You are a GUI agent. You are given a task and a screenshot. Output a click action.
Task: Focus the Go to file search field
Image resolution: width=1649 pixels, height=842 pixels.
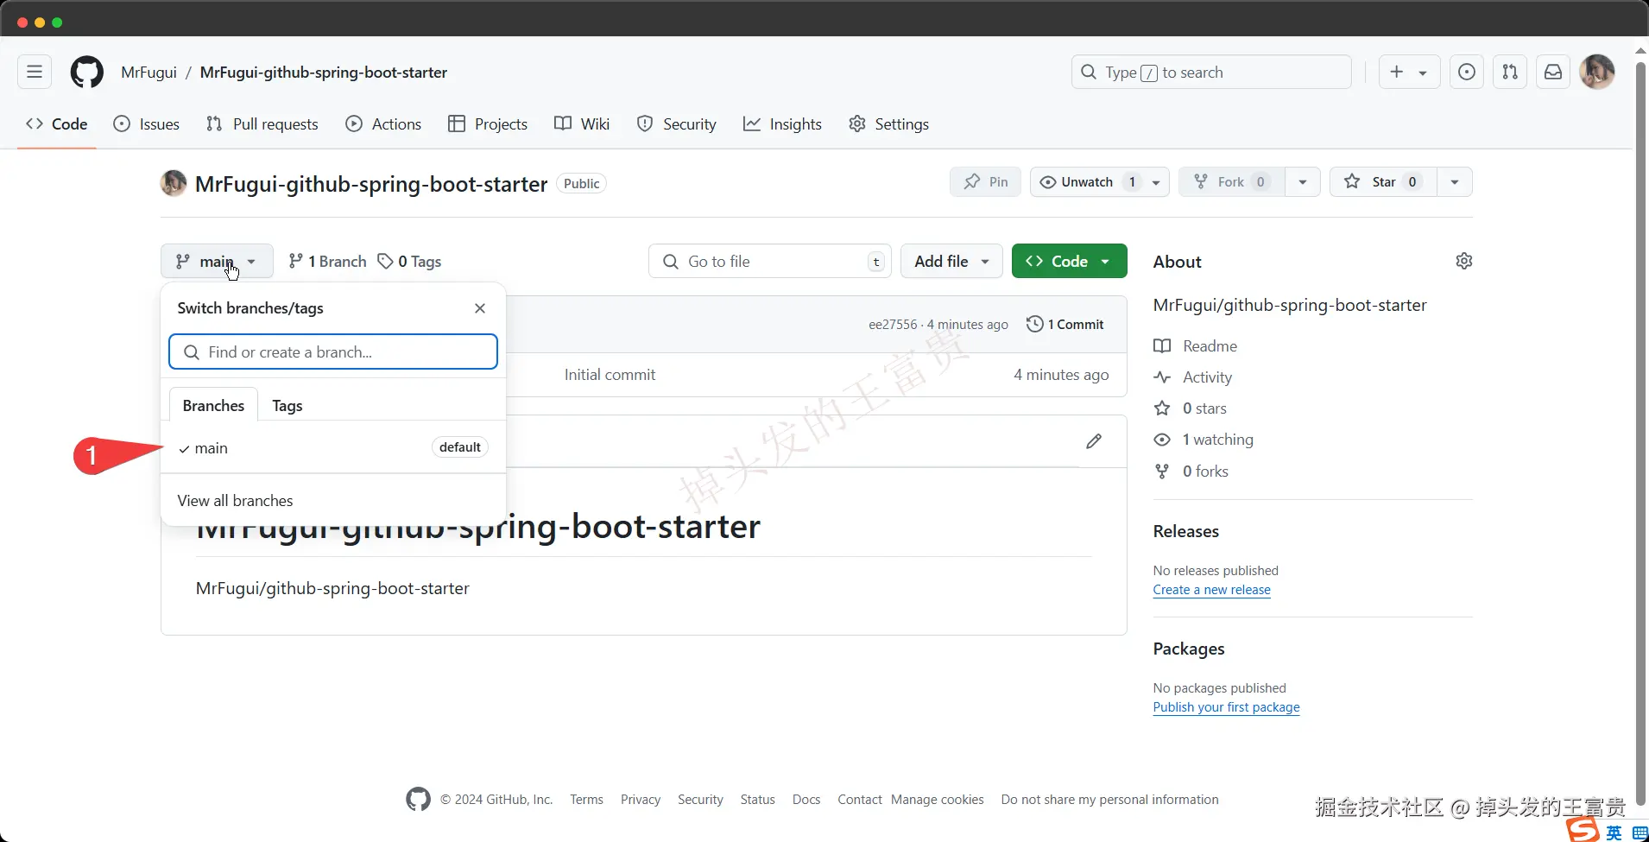click(770, 261)
